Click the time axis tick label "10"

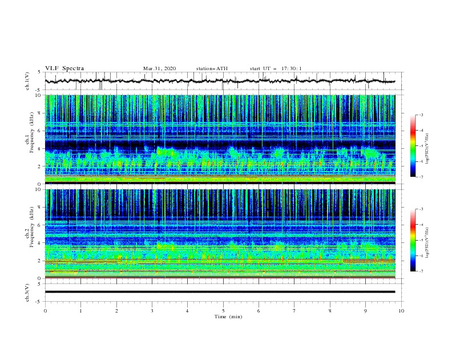coord(401,311)
